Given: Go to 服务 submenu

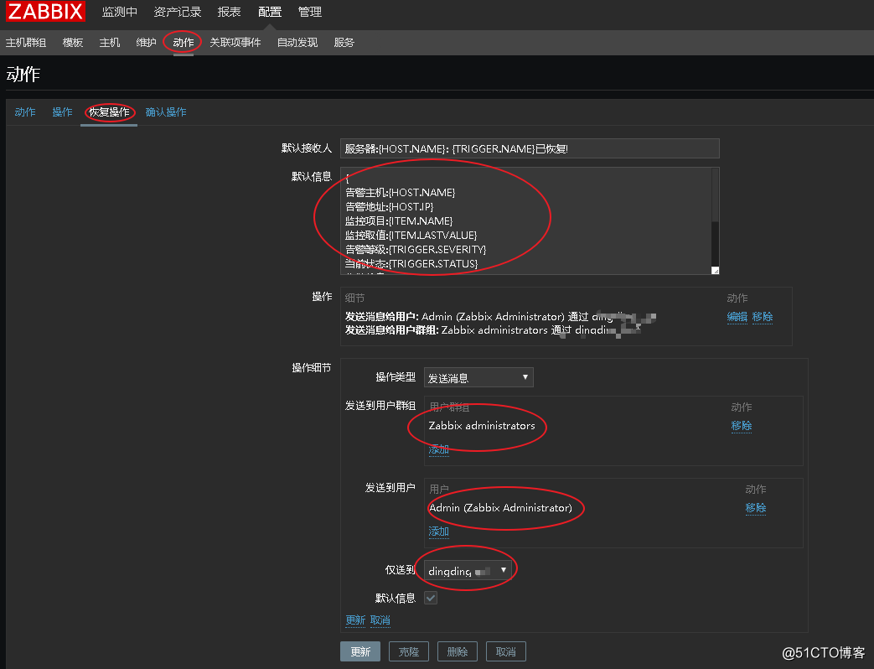Looking at the screenshot, I should [x=344, y=43].
